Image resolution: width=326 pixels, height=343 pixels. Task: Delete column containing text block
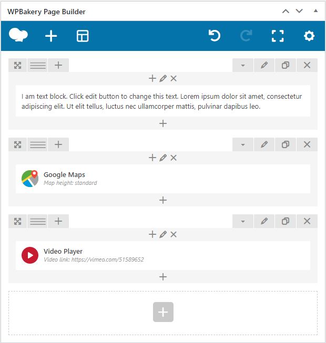[x=174, y=78]
